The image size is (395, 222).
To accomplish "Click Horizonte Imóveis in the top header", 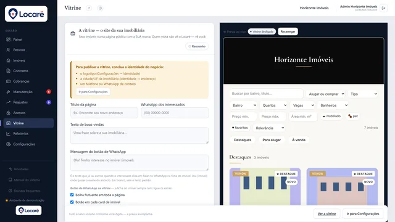I will (314, 8).
